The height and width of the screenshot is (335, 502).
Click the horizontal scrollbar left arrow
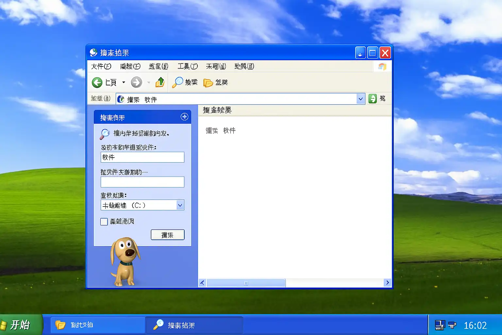tap(202, 283)
